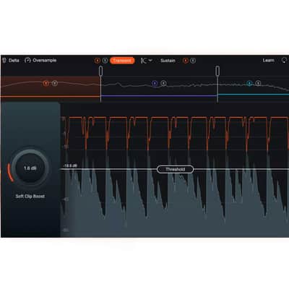Open the envelope shape dropdown
Image resolution: width=289 pixels, height=289 pixels.
(x=147, y=61)
